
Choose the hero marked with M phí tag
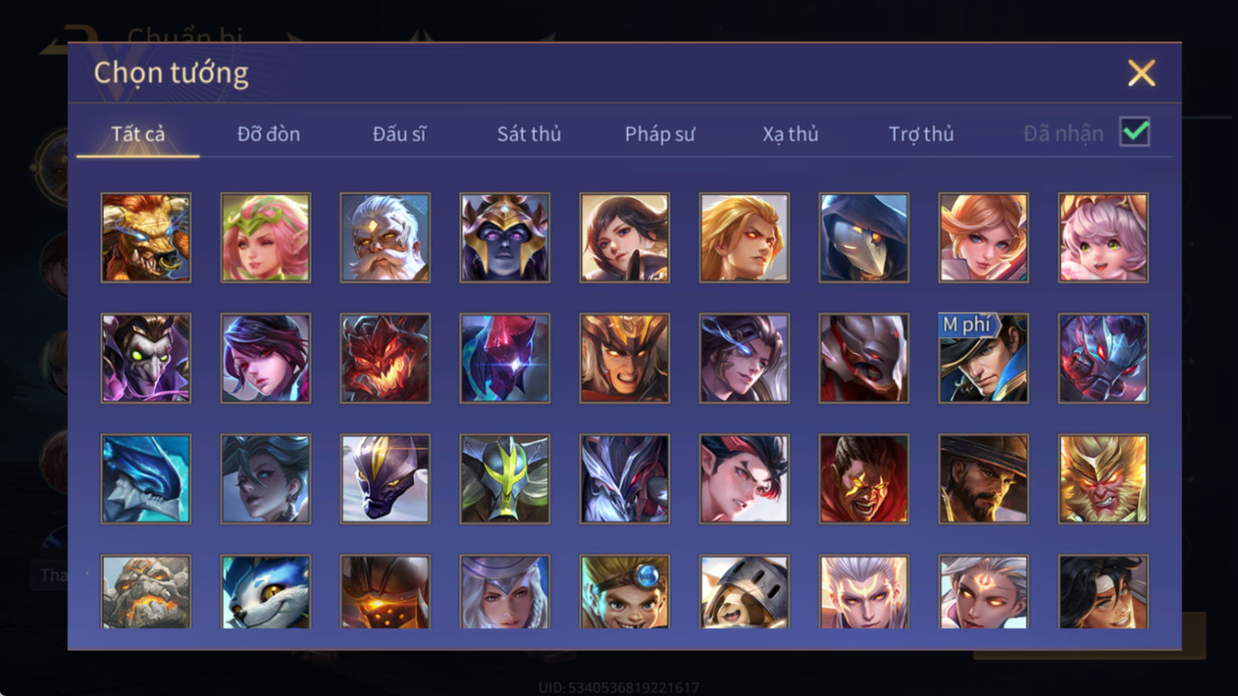(x=983, y=359)
